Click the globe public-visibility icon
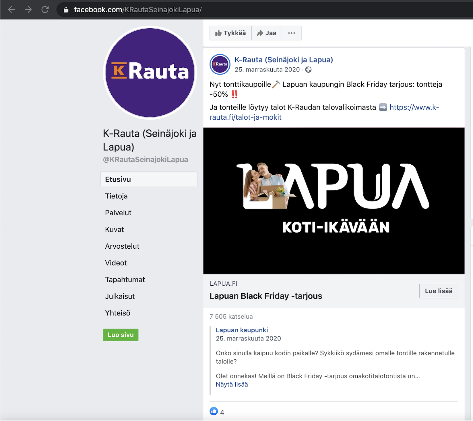 tap(308, 70)
